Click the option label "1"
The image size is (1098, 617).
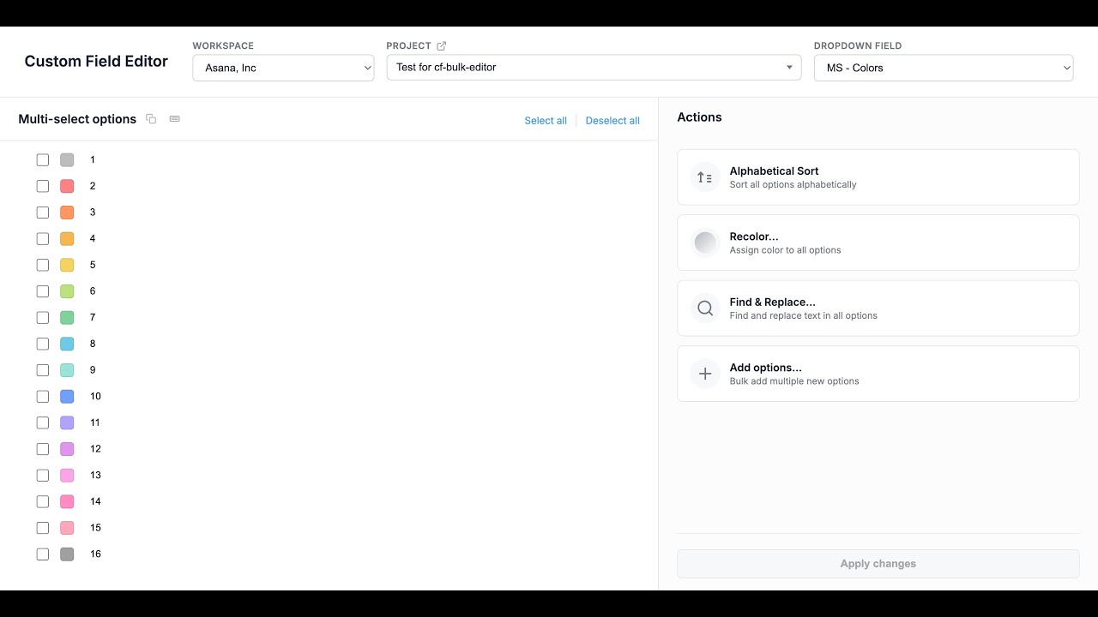pos(93,160)
